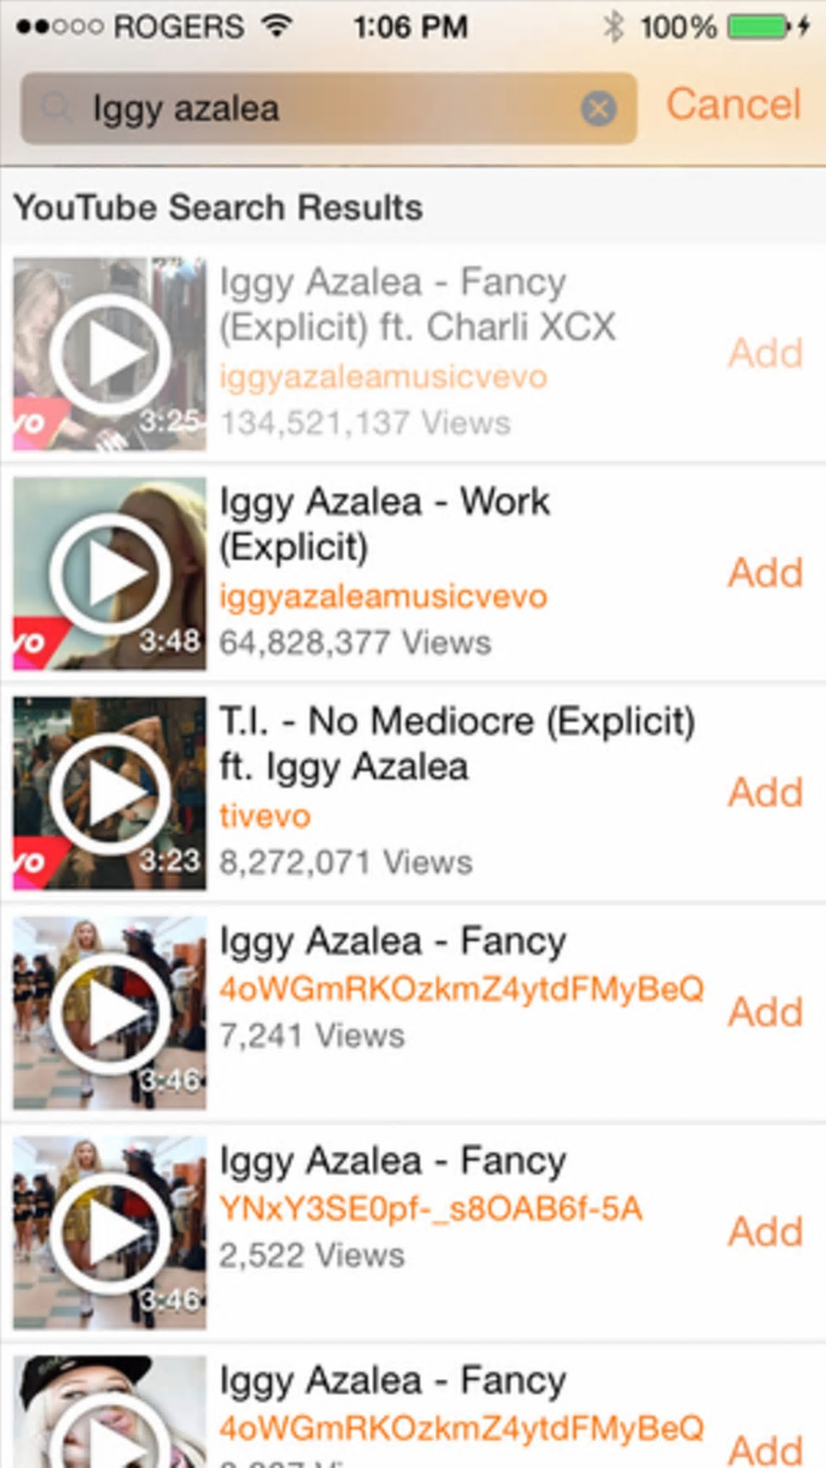This screenshot has width=826, height=1468.
Task: Tap the battery status icon
Action: point(757,27)
